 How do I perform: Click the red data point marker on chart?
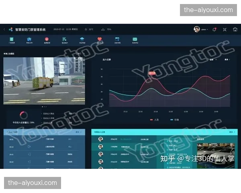pyautogui.click(x=152, y=73)
